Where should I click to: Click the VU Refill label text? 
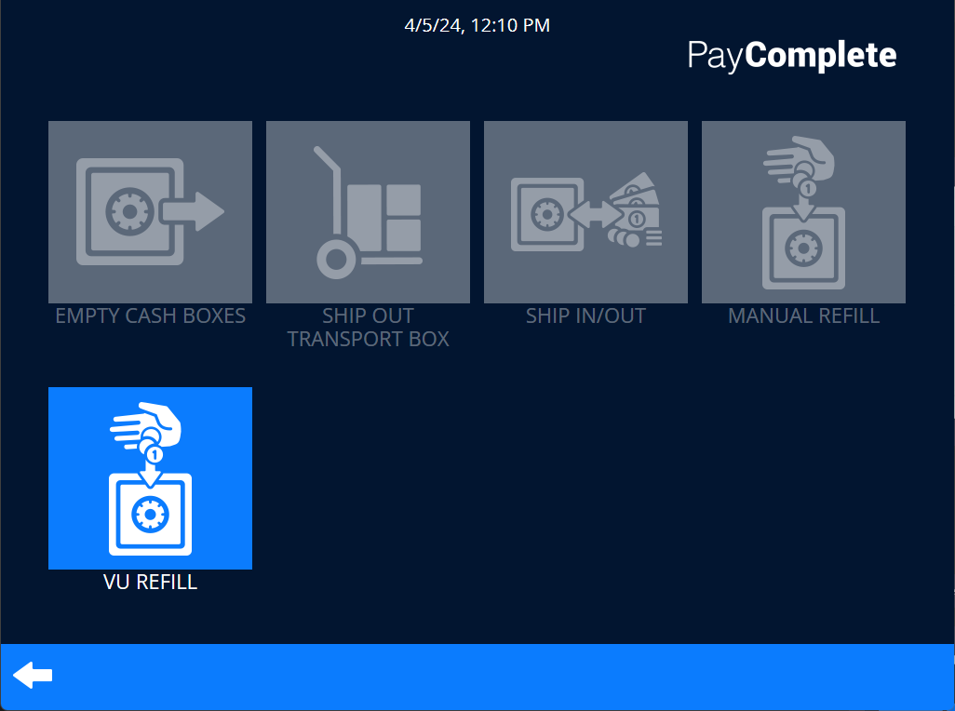150,582
